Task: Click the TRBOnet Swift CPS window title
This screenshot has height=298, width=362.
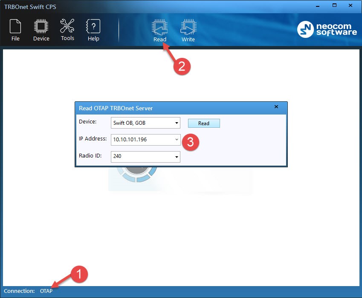Action: click(x=30, y=7)
